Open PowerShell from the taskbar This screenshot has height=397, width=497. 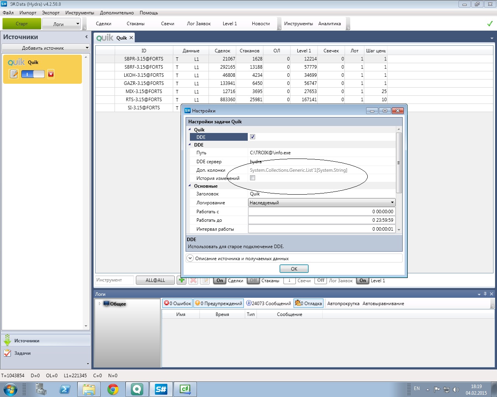(x=65, y=389)
